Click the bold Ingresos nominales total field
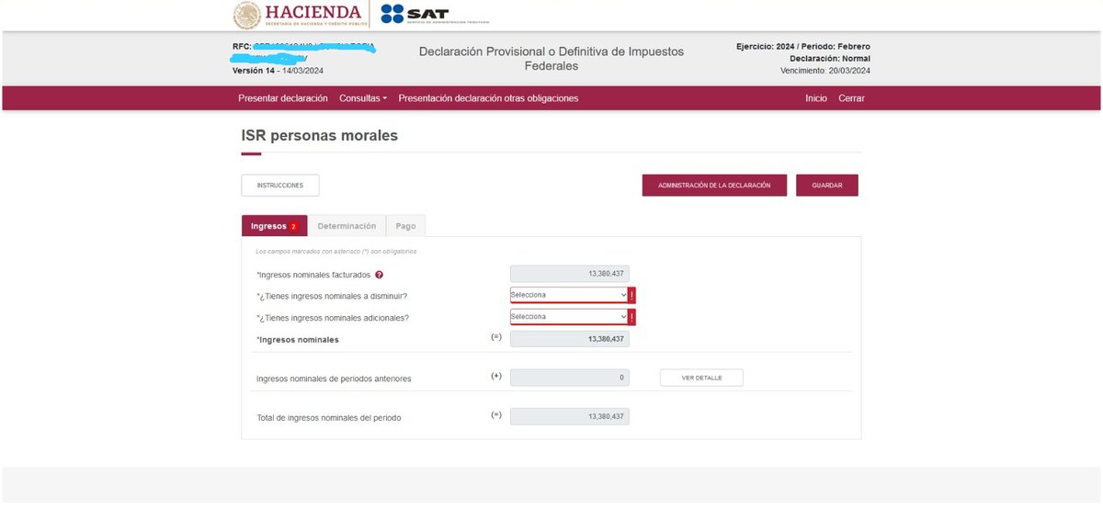This screenshot has width=1103, height=509. point(570,339)
